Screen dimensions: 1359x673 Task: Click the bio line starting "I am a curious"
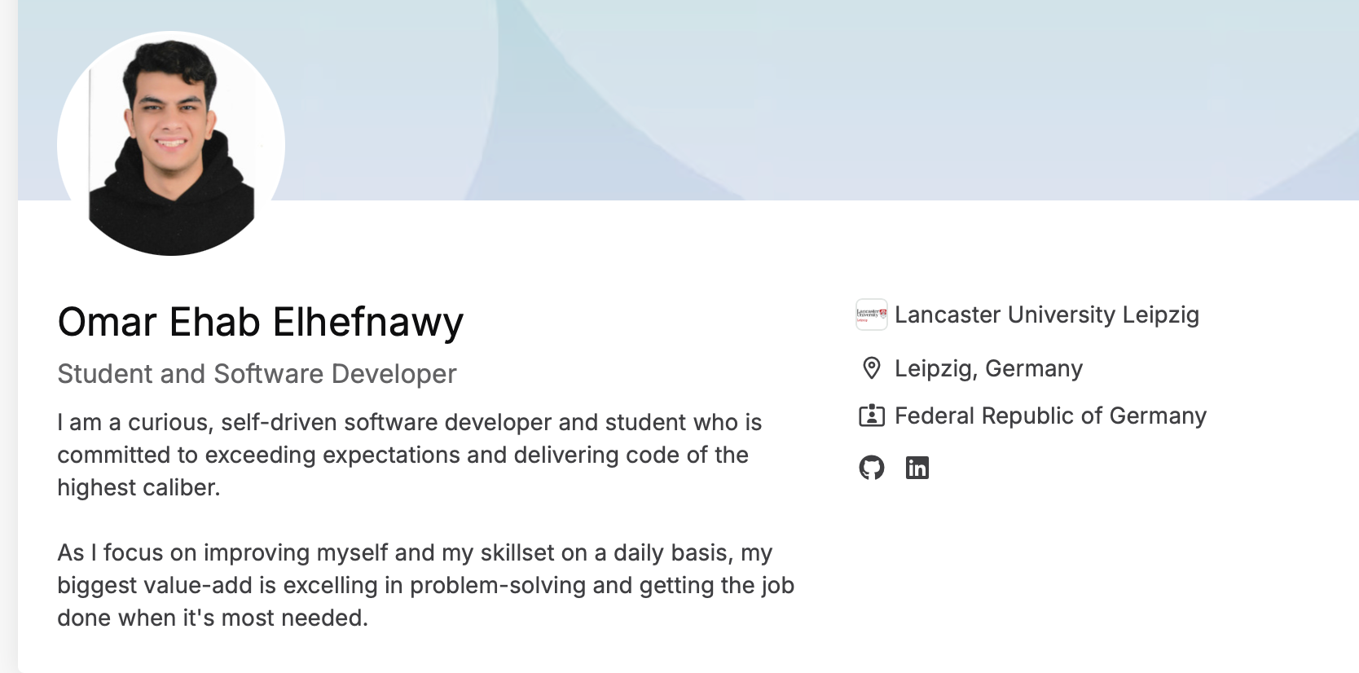pyautogui.click(x=409, y=422)
